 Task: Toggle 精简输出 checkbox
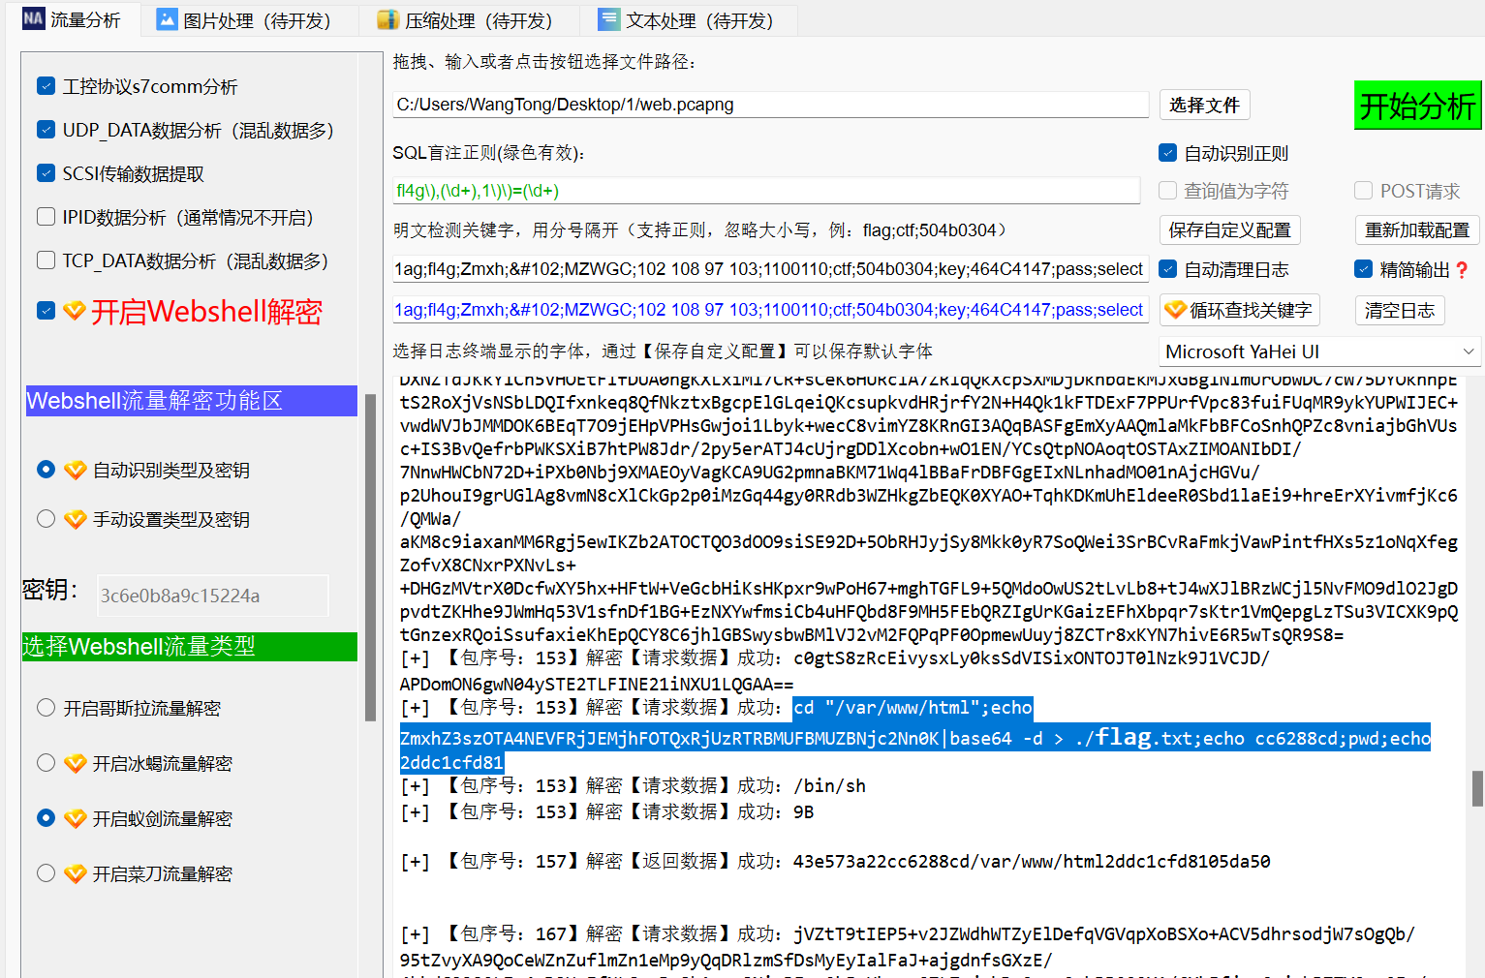point(1364,269)
